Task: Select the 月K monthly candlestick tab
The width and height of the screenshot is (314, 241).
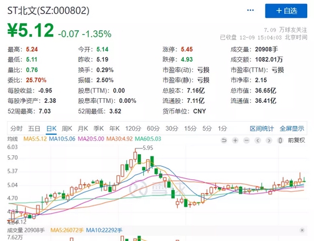Action: [83, 128]
